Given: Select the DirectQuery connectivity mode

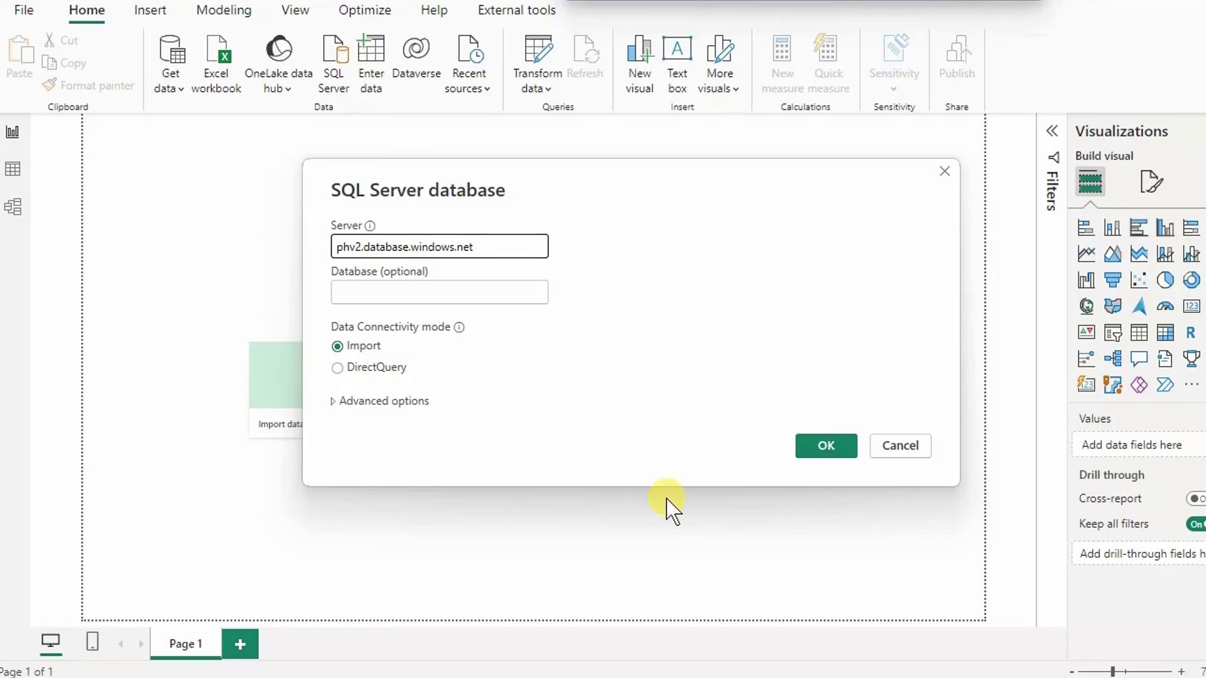Looking at the screenshot, I should pos(337,368).
